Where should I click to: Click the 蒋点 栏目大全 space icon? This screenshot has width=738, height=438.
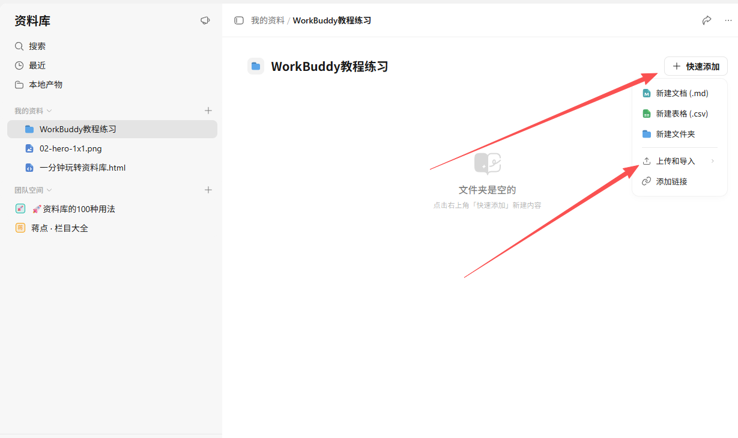(20, 228)
